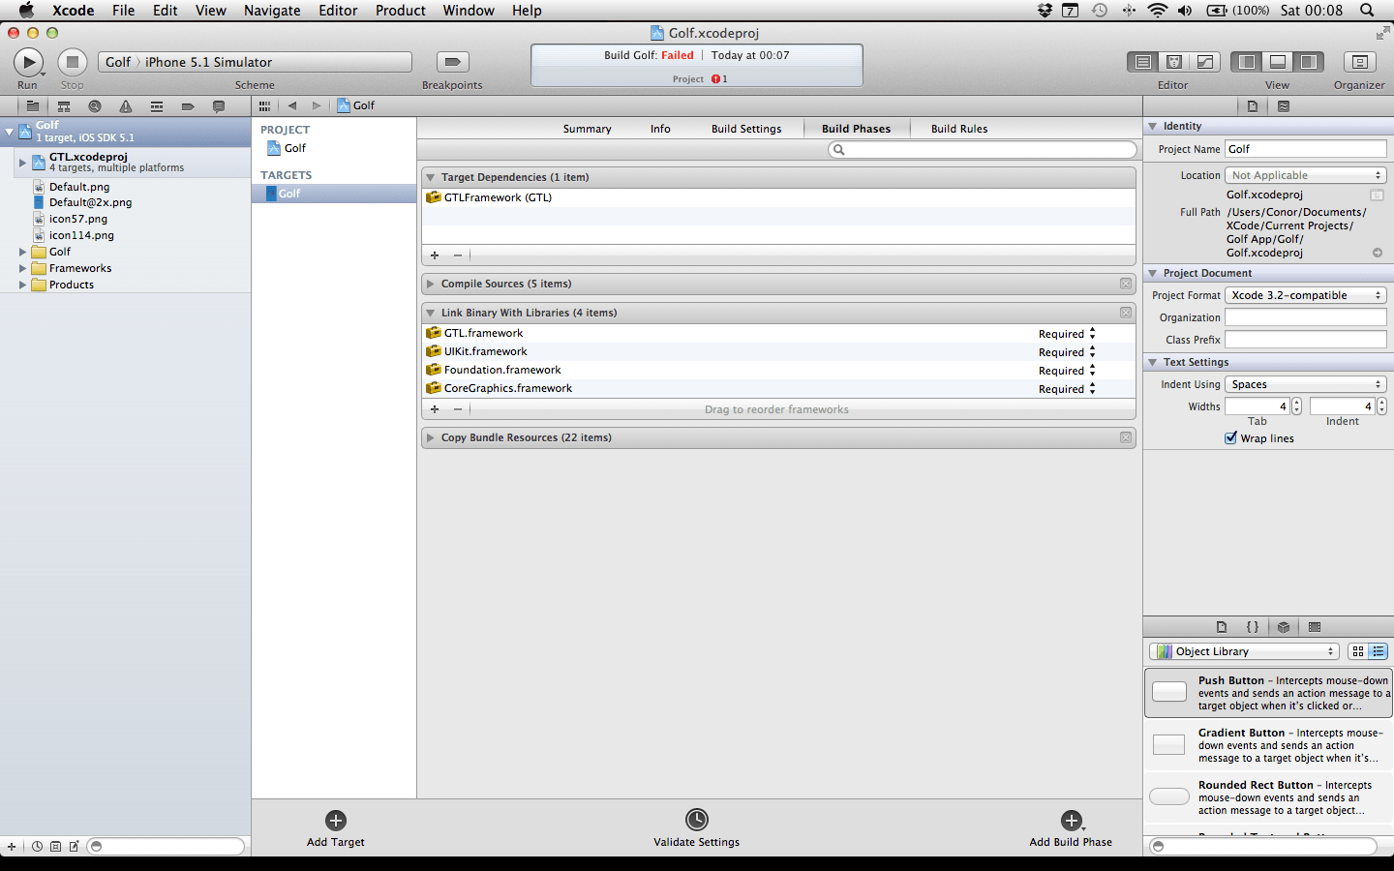Go forward in jump bar history
This screenshot has height=871, width=1394.
[x=316, y=105]
